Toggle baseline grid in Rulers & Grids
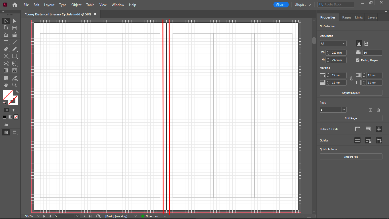This screenshot has height=219, width=389. click(x=368, y=129)
